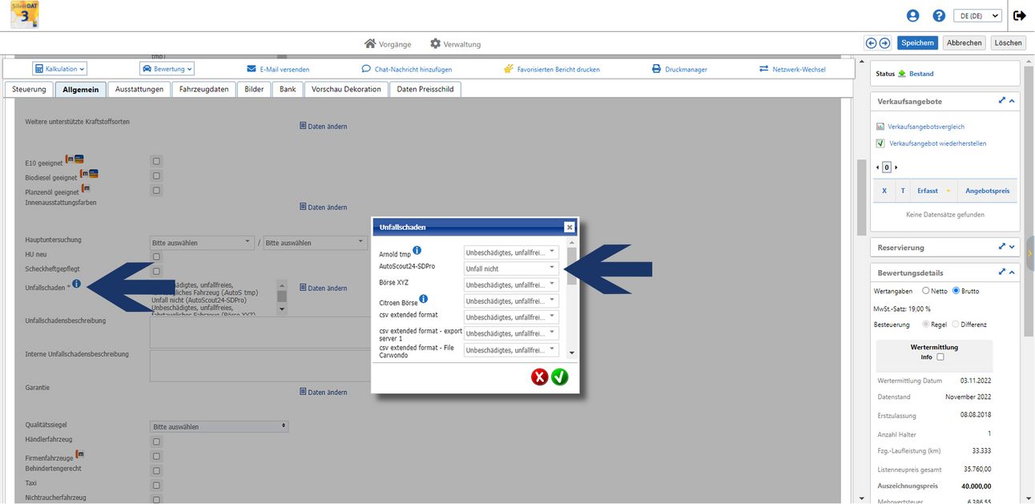Toggle the Wertermittlung Info checkbox

pyautogui.click(x=940, y=357)
